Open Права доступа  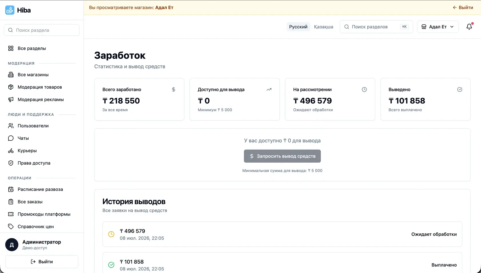(42, 163)
